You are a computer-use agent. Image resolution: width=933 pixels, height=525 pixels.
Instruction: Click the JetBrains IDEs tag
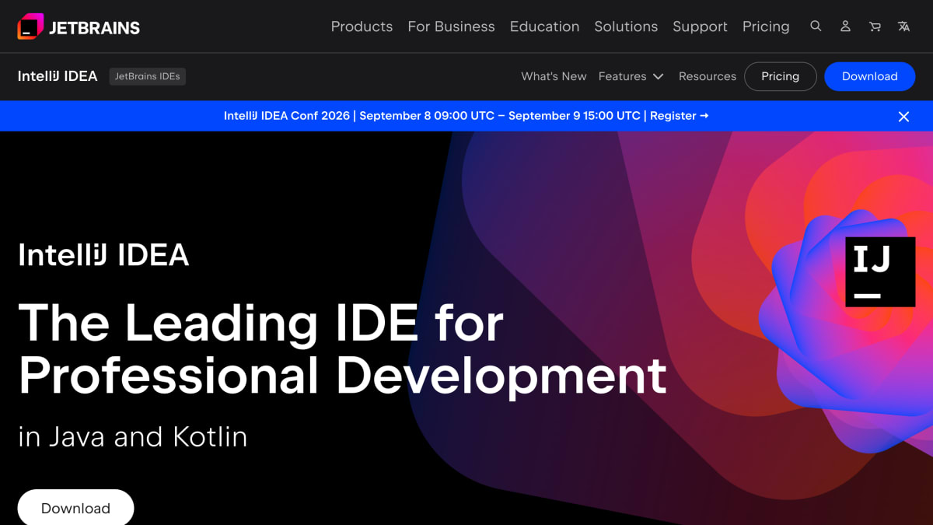[x=147, y=76]
